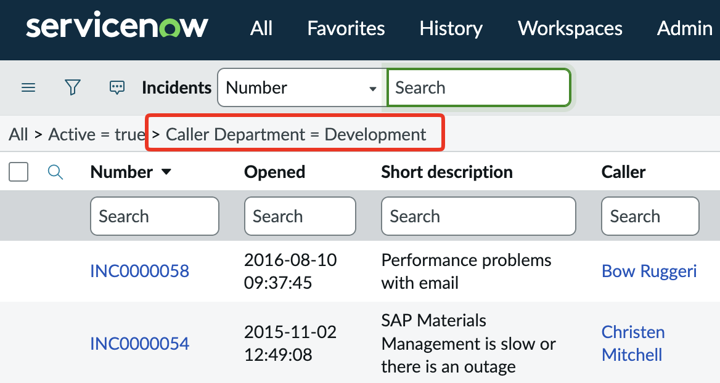Open the activity stream speech bubble icon
This screenshot has width=720, height=383.
click(x=117, y=88)
